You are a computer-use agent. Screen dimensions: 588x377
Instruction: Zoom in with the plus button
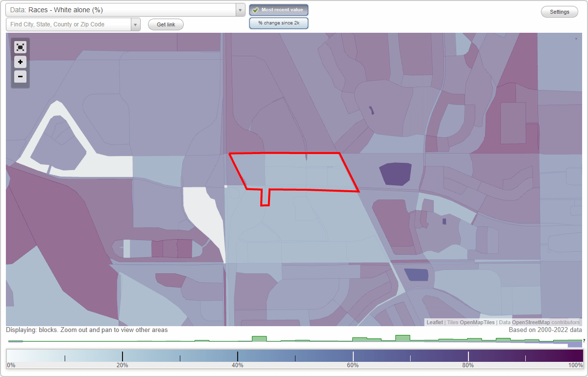click(20, 62)
